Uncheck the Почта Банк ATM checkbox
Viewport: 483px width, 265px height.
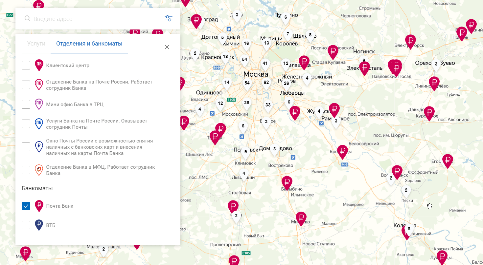26,206
